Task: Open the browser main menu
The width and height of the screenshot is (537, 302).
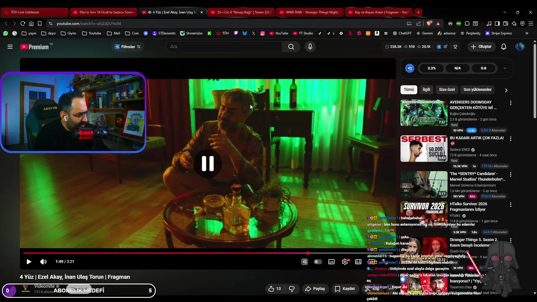Action: (531, 23)
